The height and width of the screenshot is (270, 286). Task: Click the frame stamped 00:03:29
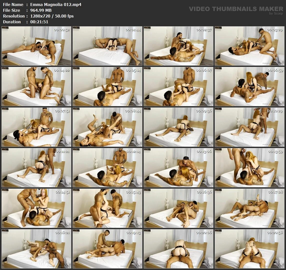(249, 46)
